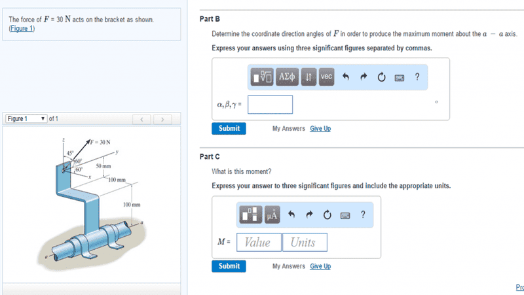This screenshot has height=295, width=524.
Task: Show keyboard shortcuts in Part B
Action: tap(398, 77)
